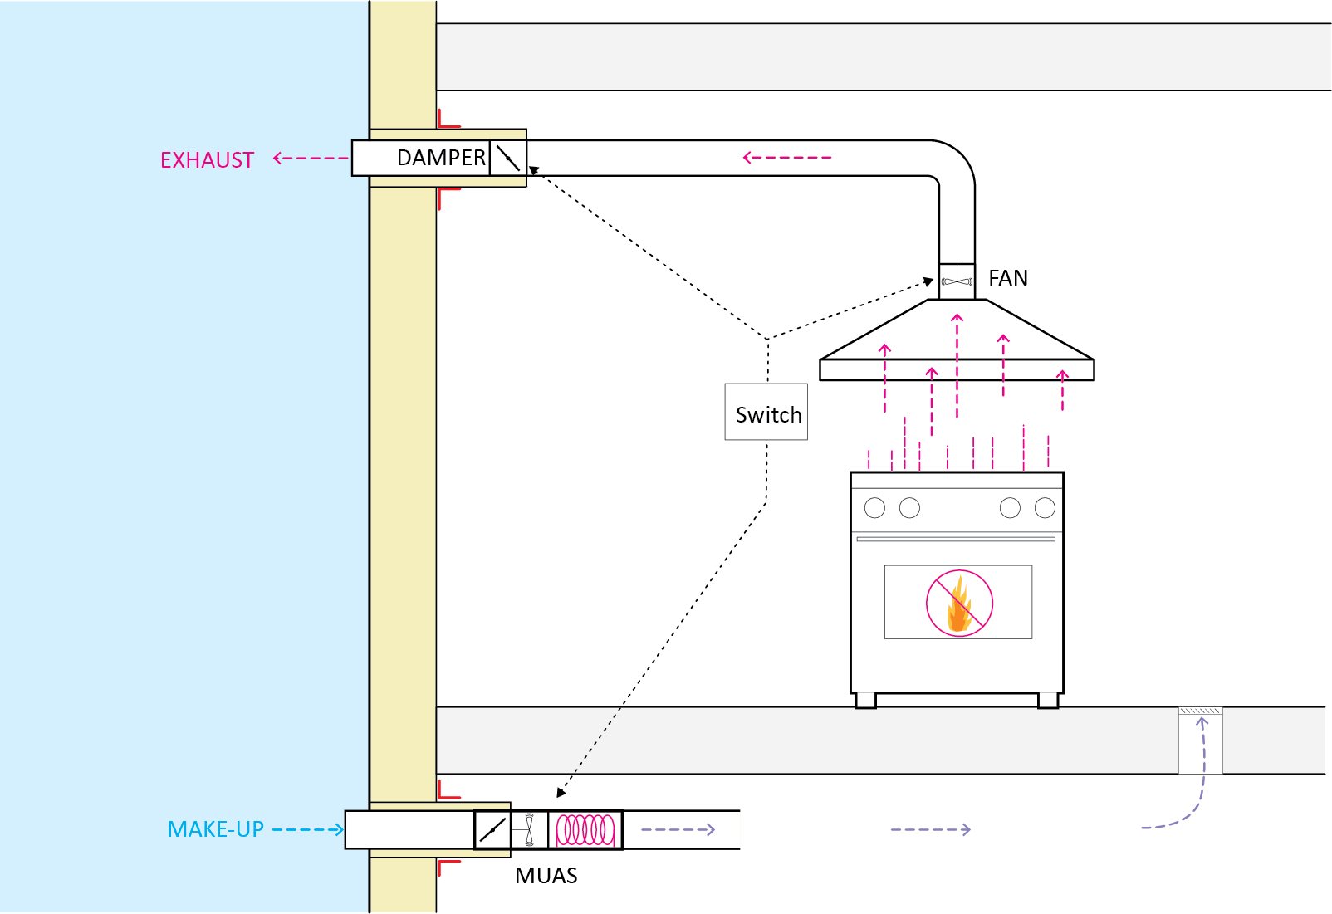Select the damper blade icon beside DAMPER label
The image size is (1332, 914).
click(508, 157)
